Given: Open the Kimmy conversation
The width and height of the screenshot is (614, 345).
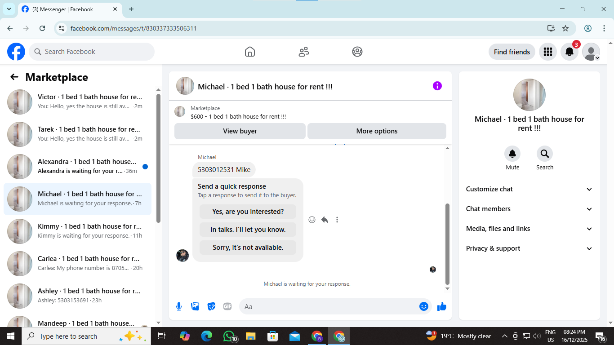Looking at the screenshot, I should pos(77,231).
